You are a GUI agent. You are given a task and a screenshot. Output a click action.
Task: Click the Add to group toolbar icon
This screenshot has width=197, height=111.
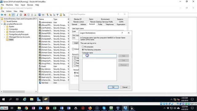click(x=64, y=15)
